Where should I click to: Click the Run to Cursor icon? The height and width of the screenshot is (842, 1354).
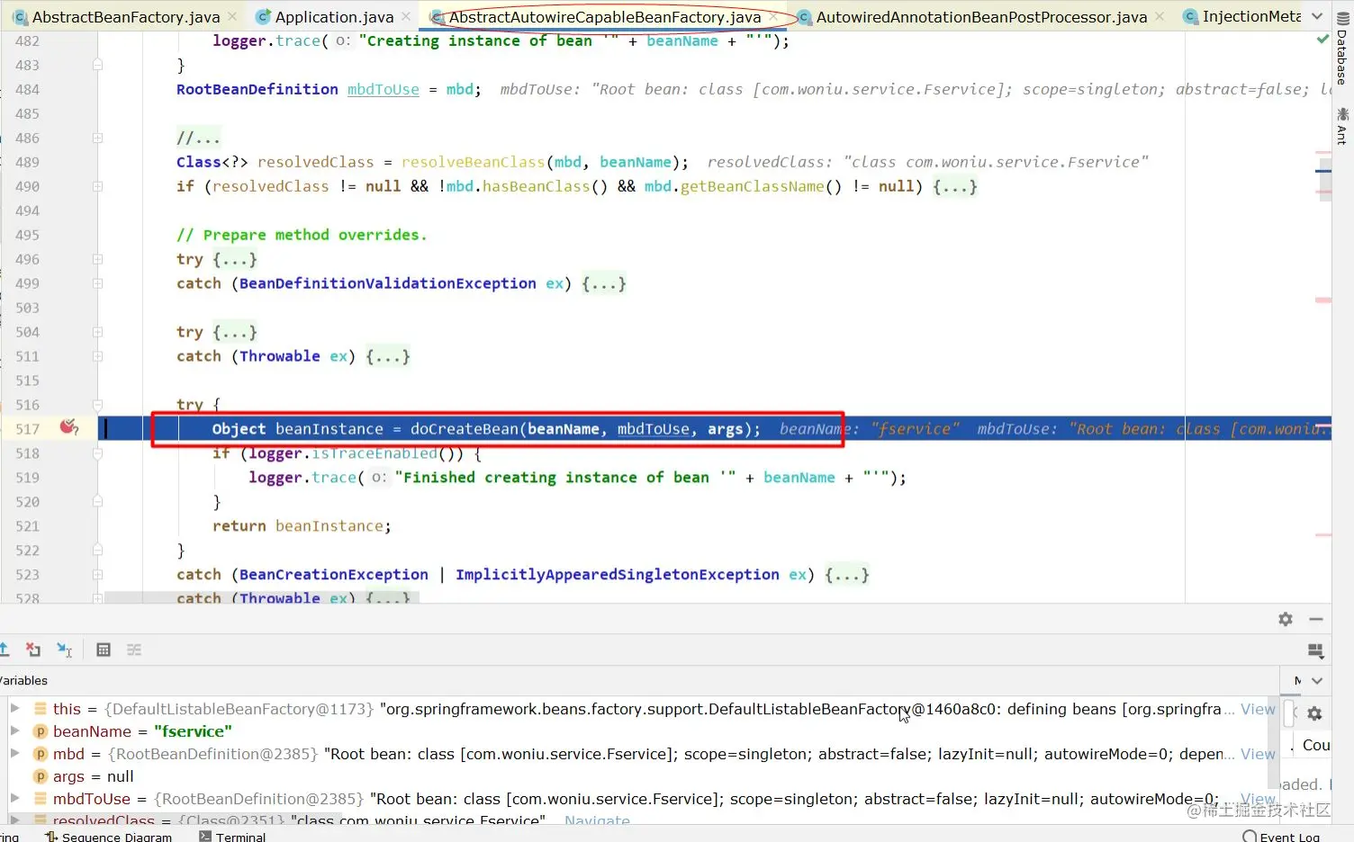(64, 649)
